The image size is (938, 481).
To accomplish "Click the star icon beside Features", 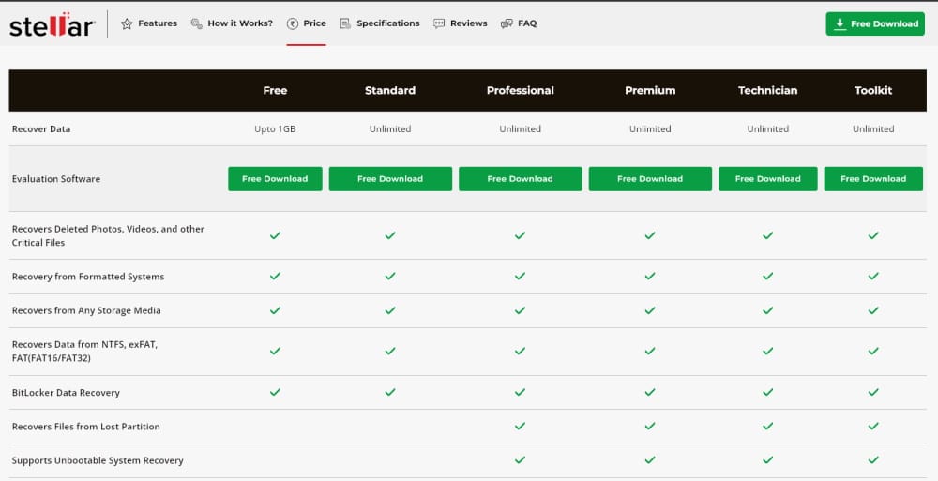I will (x=127, y=23).
